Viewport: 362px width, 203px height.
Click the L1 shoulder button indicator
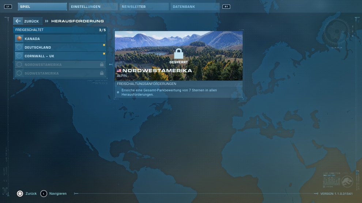[8, 7]
